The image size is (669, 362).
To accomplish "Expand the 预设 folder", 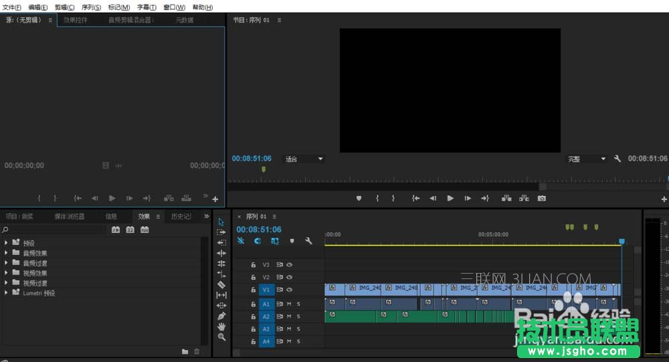I will (6, 242).
